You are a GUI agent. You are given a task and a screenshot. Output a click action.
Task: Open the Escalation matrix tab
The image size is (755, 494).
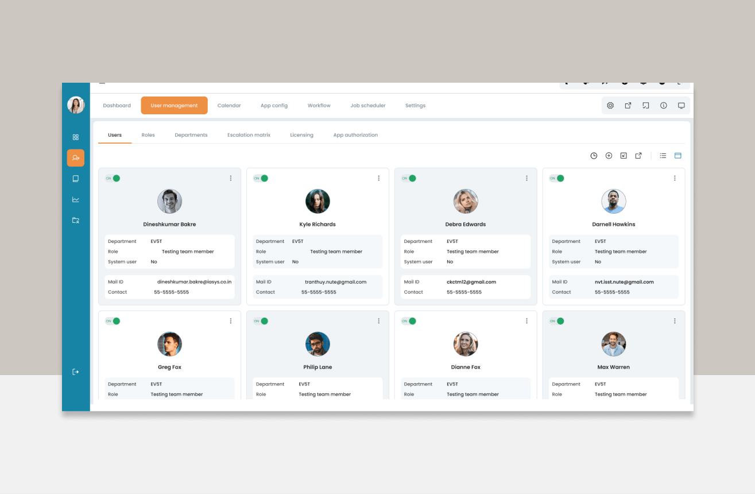[249, 135]
